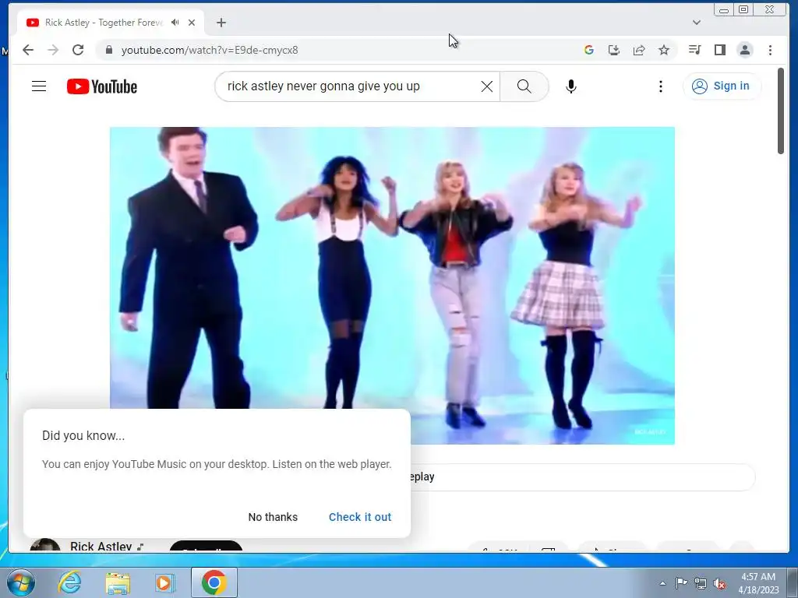Viewport: 798px width, 598px height.
Task: Start voice search with microphone icon
Action: [x=571, y=86]
